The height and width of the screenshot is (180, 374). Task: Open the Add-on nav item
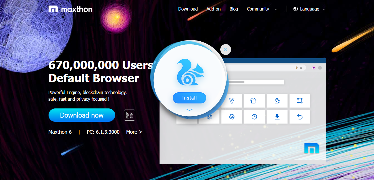pyautogui.click(x=213, y=9)
